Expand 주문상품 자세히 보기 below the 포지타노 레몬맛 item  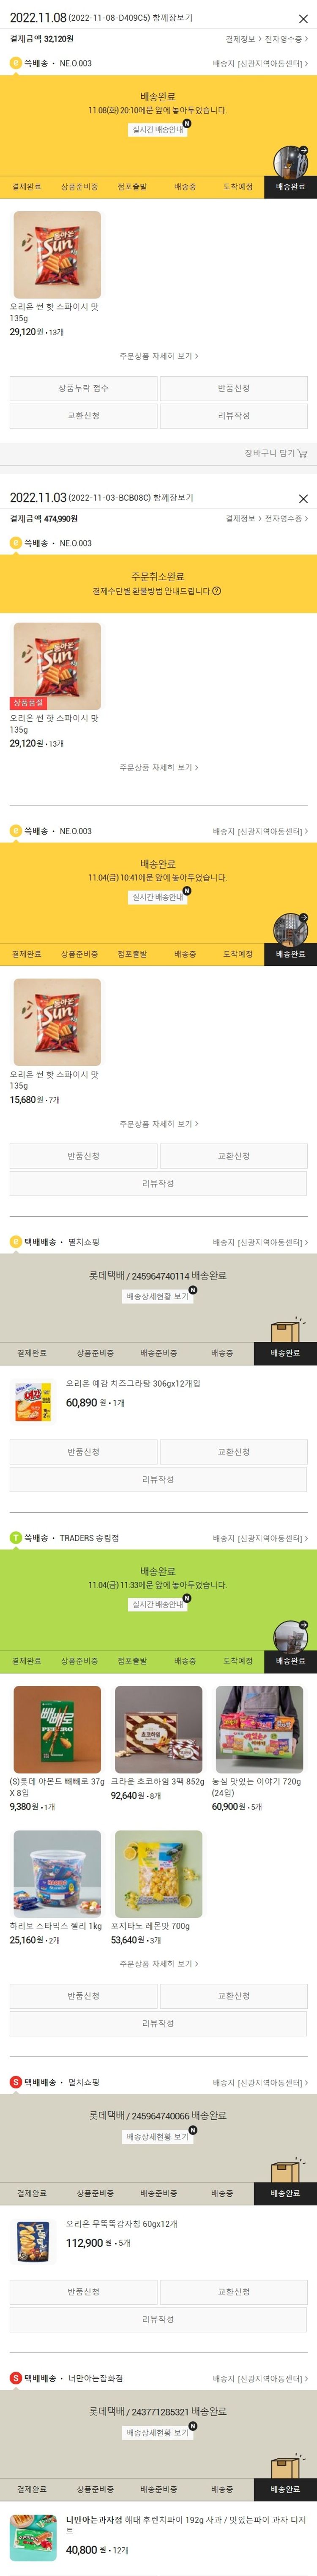(x=158, y=1964)
